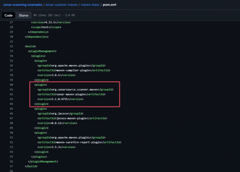240x172 pixels.
Task: Switch to the Blame tab
Action: pyautogui.click(x=24, y=16)
